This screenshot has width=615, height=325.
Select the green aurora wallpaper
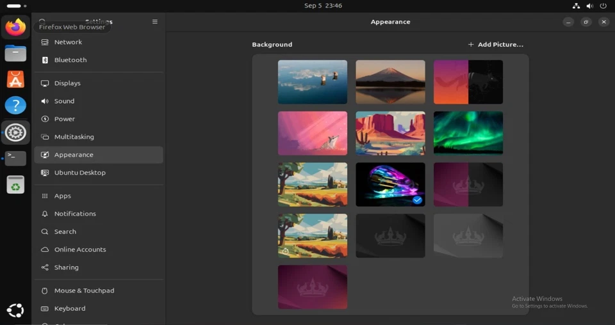tap(468, 133)
